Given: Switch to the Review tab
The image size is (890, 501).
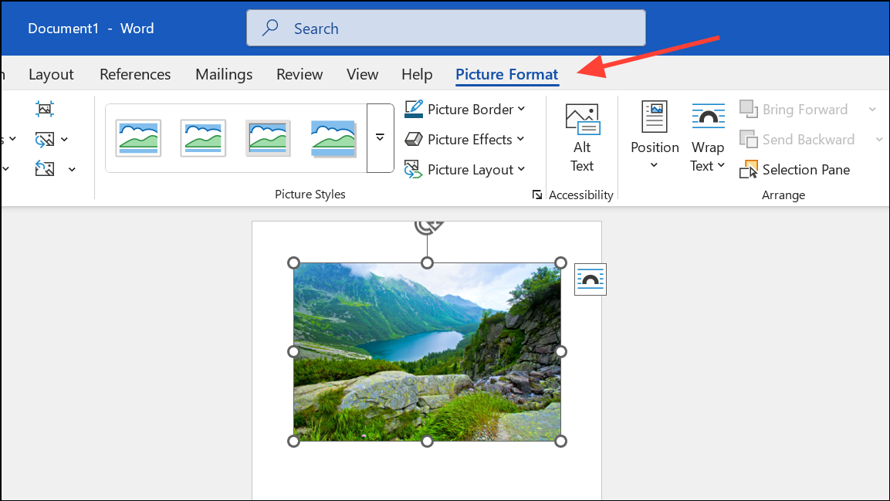Looking at the screenshot, I should (x=299, y=73).
